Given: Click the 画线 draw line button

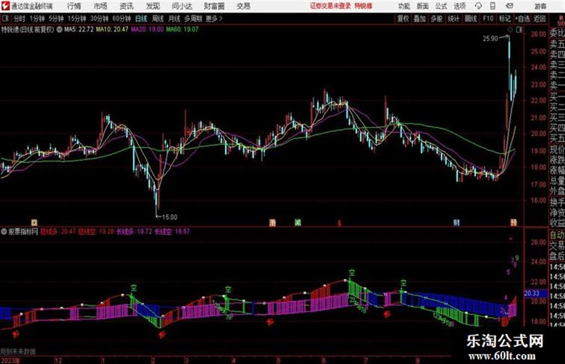Looking at the screenshot, I should (x=471, y=19).
